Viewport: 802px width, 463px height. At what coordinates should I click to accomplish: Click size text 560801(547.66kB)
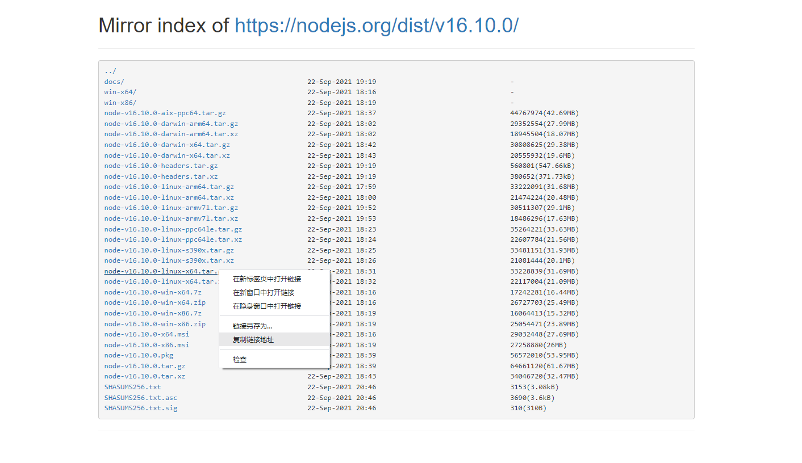coord(542,166)
